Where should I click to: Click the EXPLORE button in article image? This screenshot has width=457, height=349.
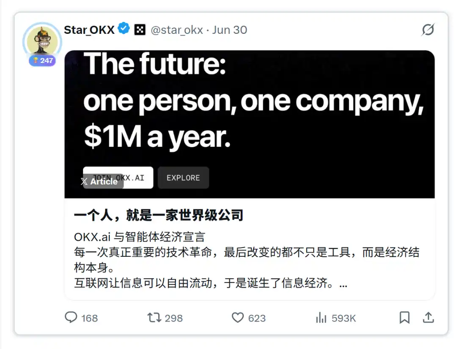click(183, 178)
